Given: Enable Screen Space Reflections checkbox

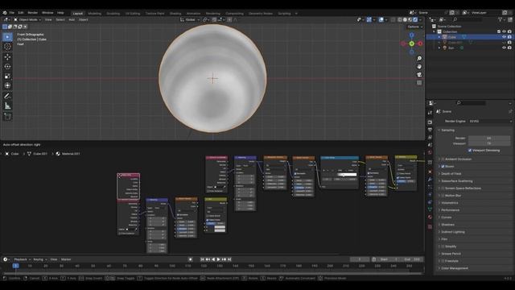Looking at the screenshot, I should coord(443,188).
